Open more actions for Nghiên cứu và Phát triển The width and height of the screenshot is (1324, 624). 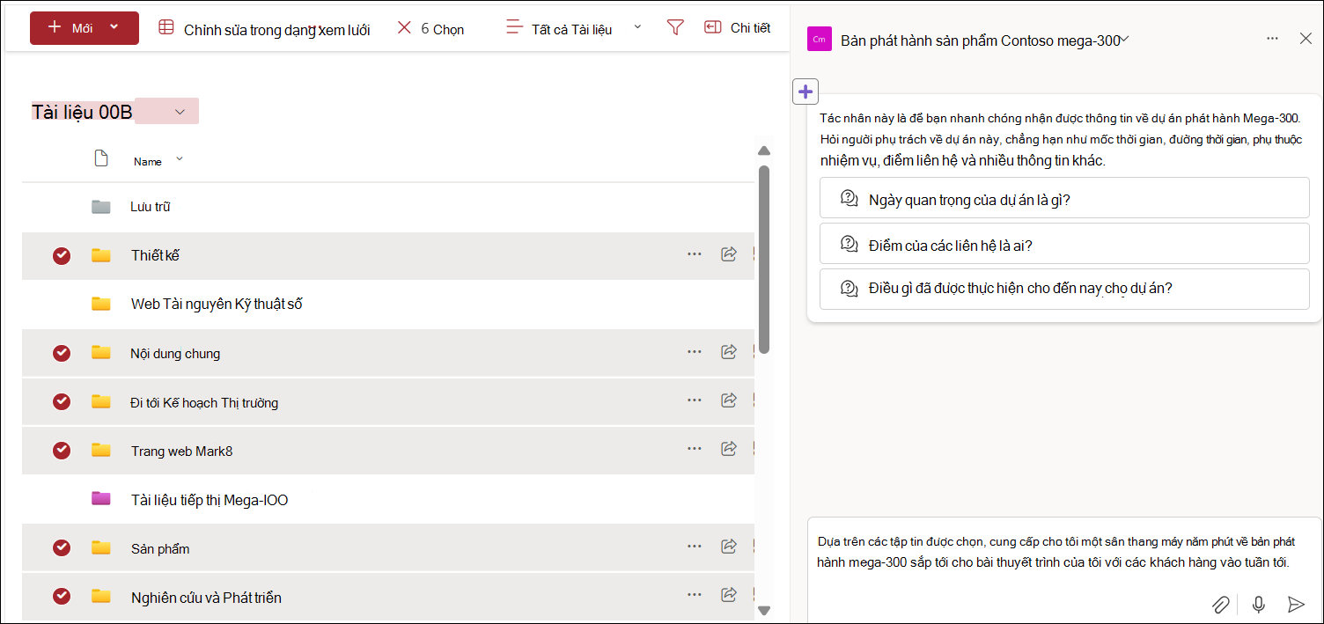pyautogui.click(x=695, y=596)
